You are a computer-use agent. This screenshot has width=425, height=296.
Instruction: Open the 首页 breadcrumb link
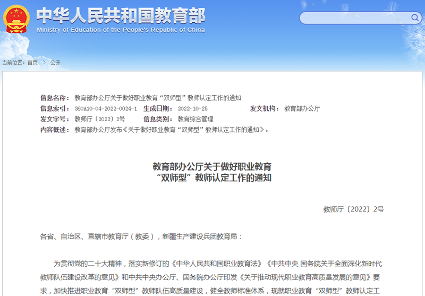point(32,63)
